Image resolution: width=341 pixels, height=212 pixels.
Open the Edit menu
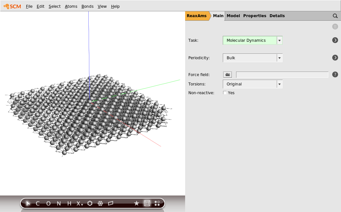[41, 6]
